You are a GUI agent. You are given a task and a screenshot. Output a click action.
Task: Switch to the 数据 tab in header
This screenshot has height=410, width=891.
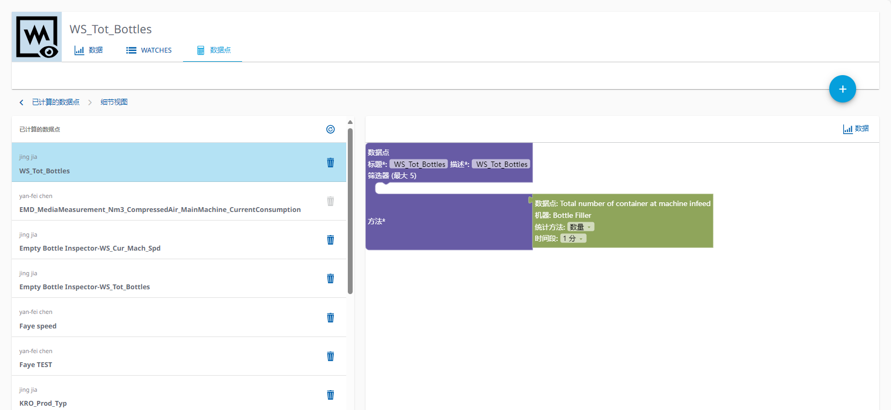pyautogui.click(x=89, y=50)
